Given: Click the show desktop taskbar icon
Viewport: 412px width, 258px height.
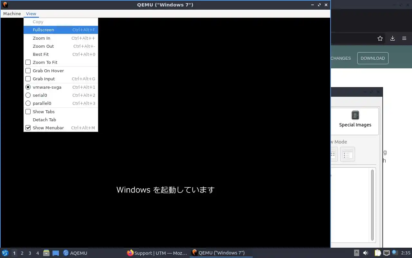Looking at the screenshot, I should 56,253.
